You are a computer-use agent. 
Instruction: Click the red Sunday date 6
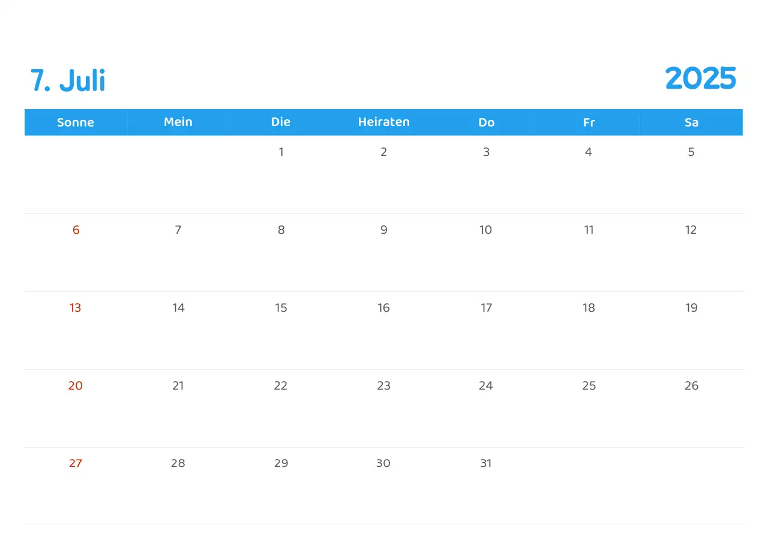click(76, 230)
